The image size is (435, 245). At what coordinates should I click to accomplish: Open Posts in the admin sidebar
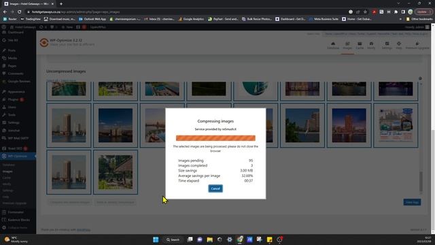12,50
